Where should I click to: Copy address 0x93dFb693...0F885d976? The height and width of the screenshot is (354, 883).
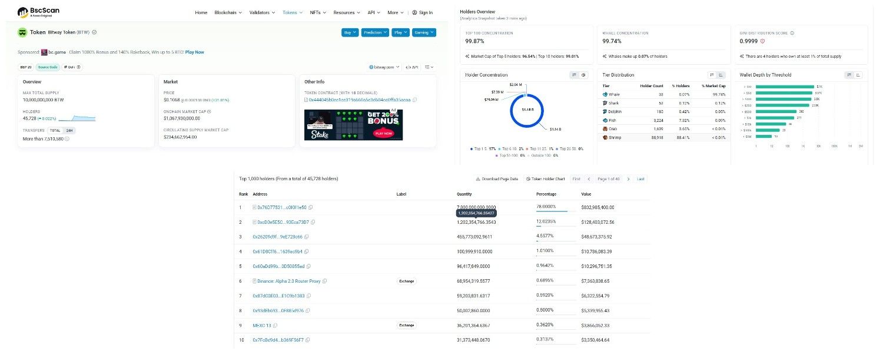point(308,310)
